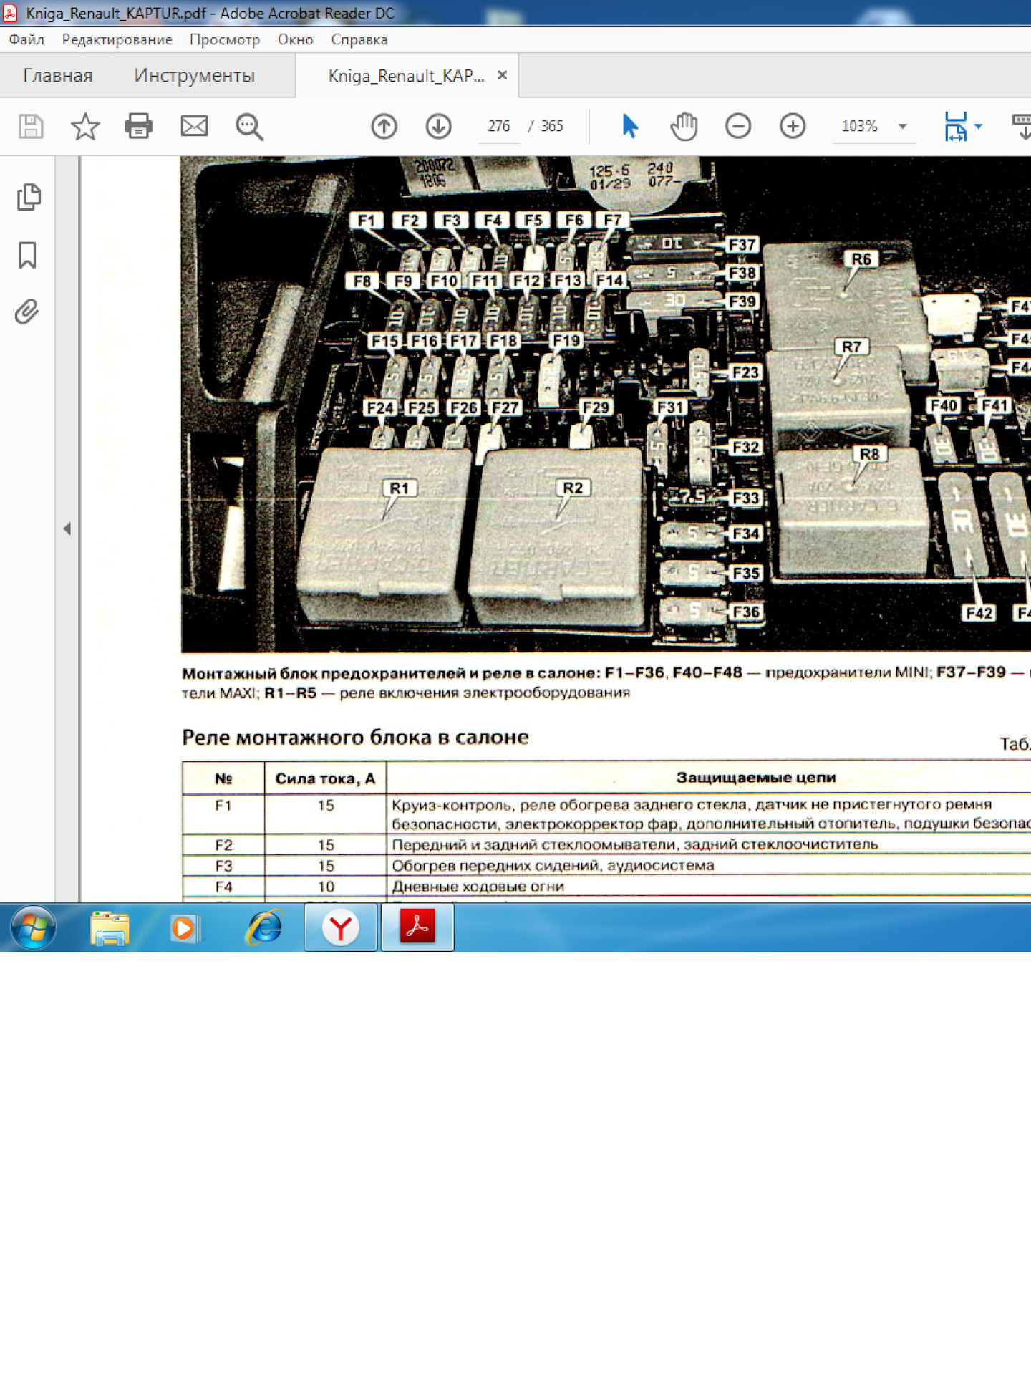Go to next page arrow
This screenshot has width=1031, height=1375.
(x=438, y=127)
